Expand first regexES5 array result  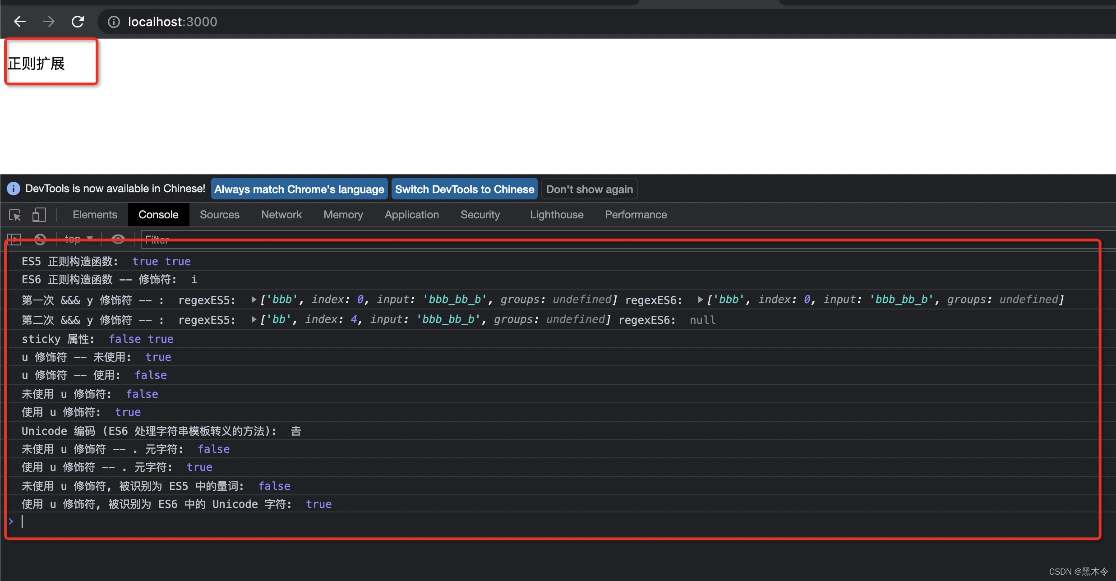(254, 300)
